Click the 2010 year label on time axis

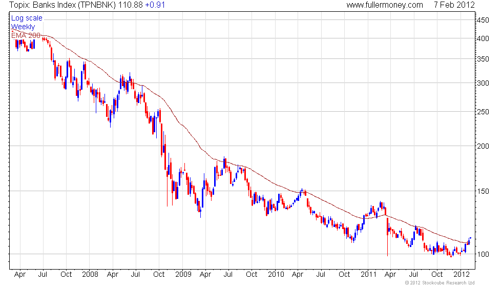(276, 275)
